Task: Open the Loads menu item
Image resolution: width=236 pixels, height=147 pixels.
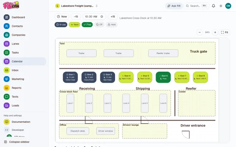Action: point(24,105)
